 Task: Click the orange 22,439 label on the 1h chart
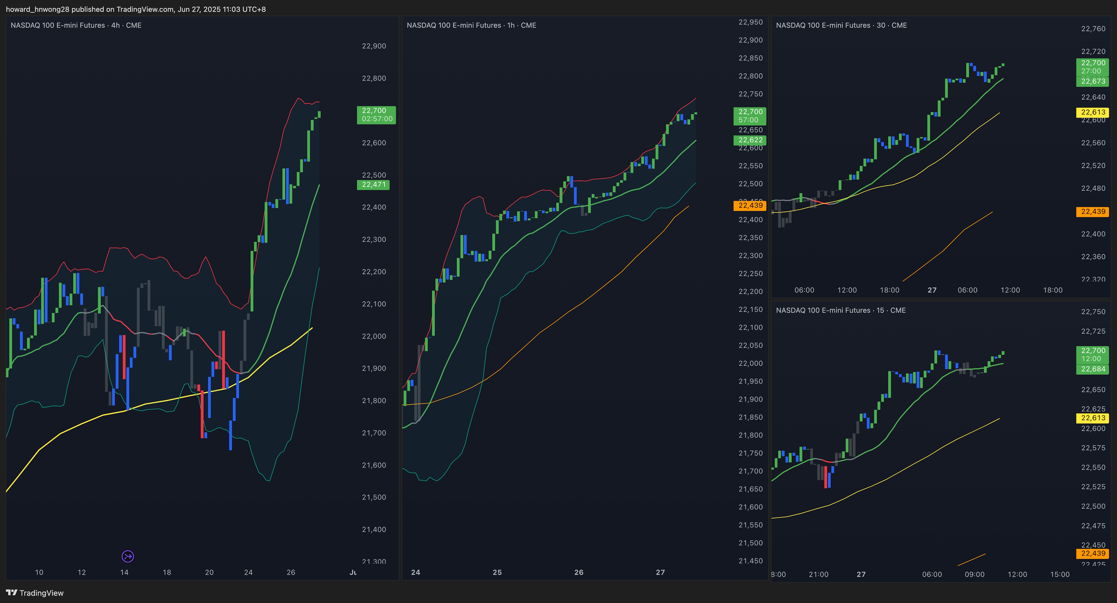point(750,206)
